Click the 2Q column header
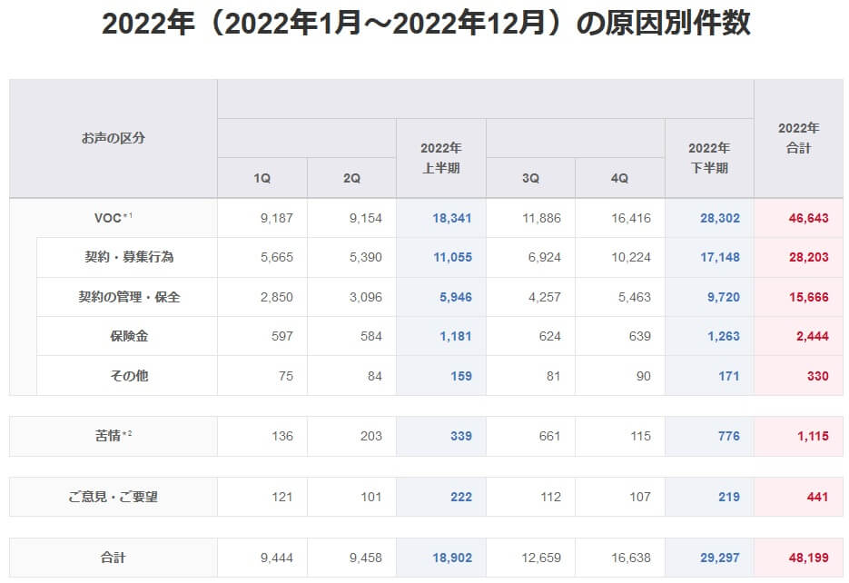Screen dimensions: 849x583 click(x=351, y=178)
